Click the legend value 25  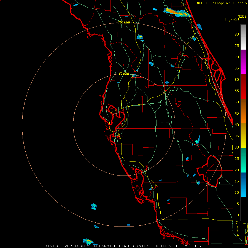pos(237,159)
